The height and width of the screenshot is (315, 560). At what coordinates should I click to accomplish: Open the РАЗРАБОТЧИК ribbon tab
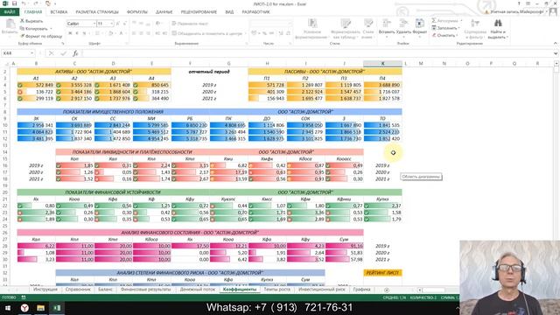[256, 12]
